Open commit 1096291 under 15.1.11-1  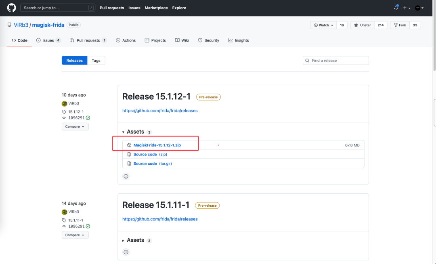click(x=76, y=226)
